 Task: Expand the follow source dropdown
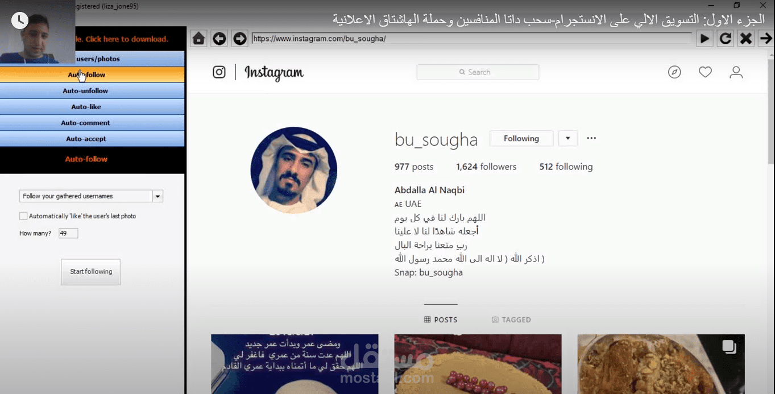158,196
